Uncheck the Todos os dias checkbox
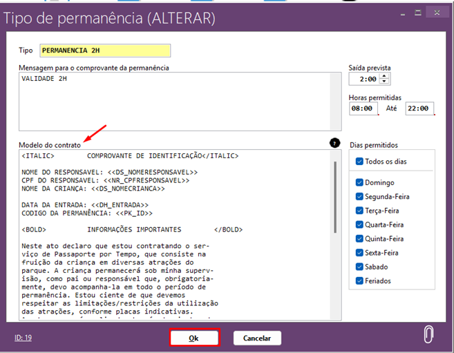 pyautogui.click(x=359, y=162)
